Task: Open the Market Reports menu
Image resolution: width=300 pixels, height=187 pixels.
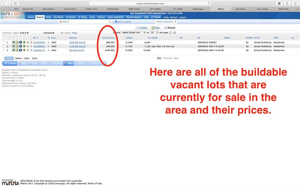Action: pyautogui.click(x=134, y=17)
